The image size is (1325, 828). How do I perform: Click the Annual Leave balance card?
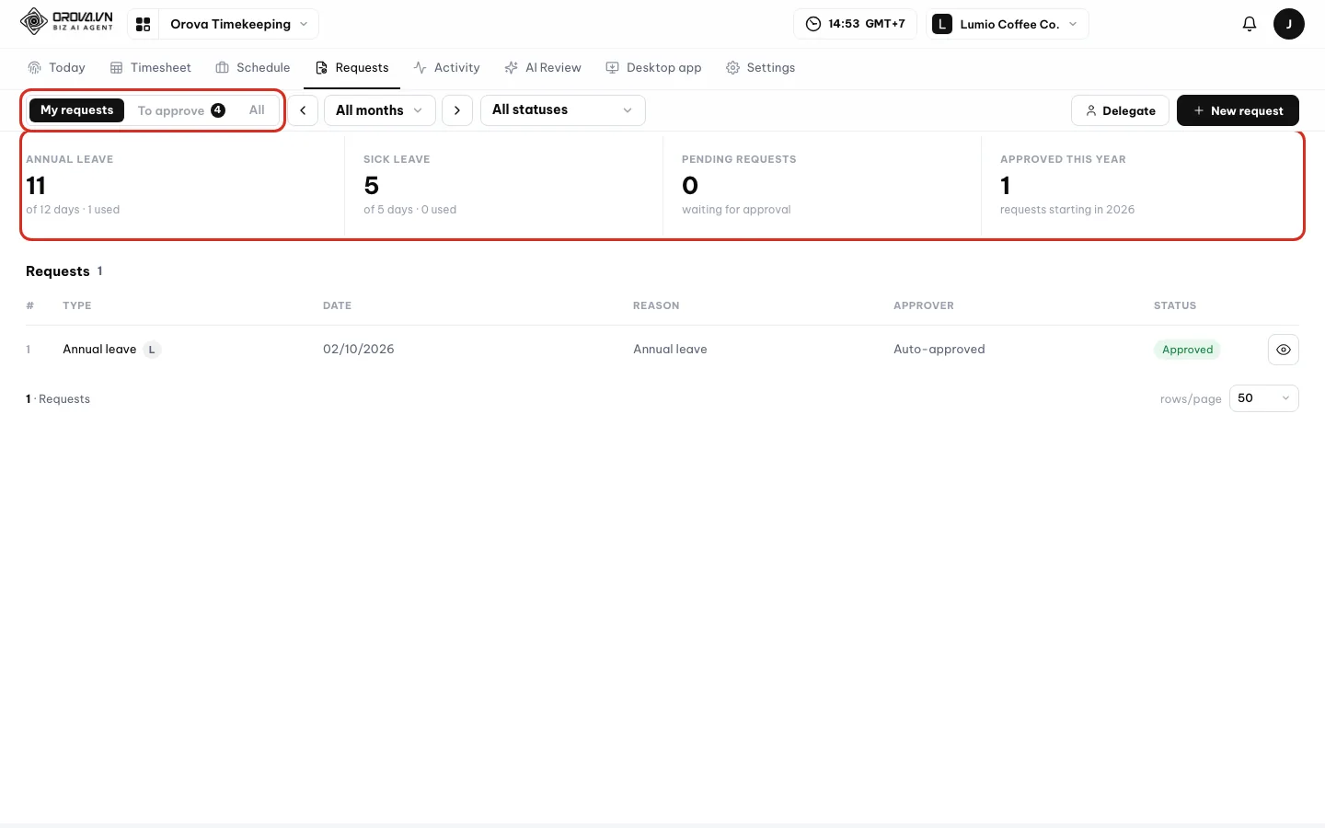[x=184, y=185]
